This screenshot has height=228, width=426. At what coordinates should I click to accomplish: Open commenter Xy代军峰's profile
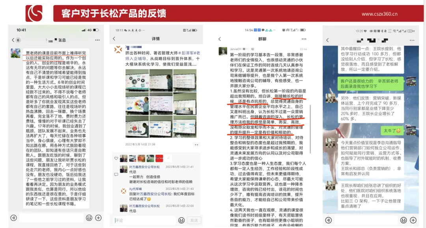[x=135, y=189]
